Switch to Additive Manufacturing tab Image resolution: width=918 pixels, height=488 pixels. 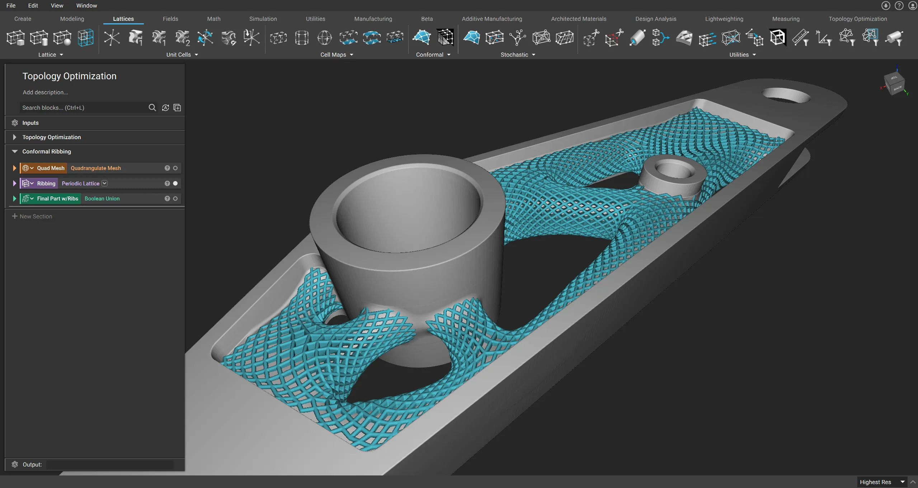click(492, 19)
